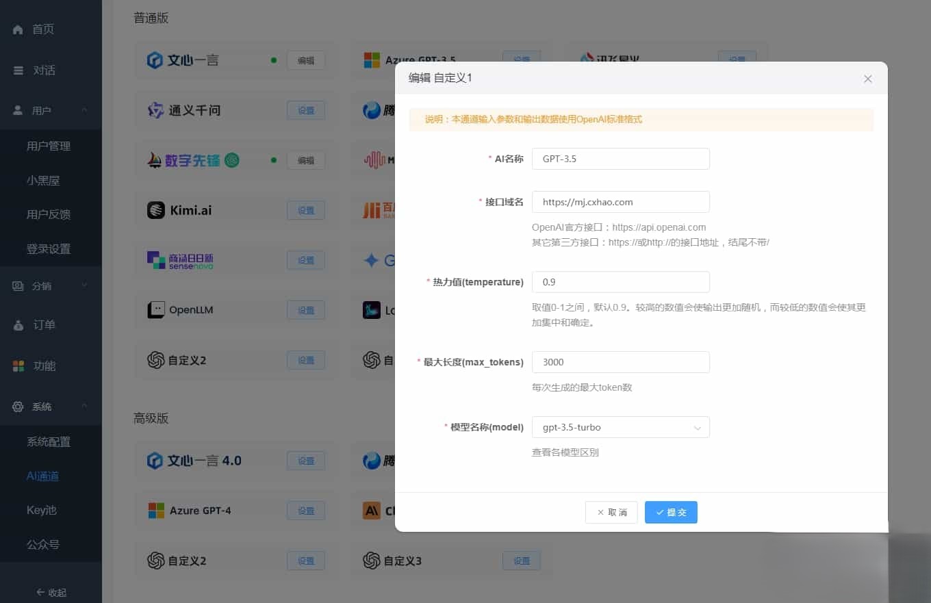Click 设置 button for OpenLLM
Viewport: 931px width, 603px height.
[306, 310]
